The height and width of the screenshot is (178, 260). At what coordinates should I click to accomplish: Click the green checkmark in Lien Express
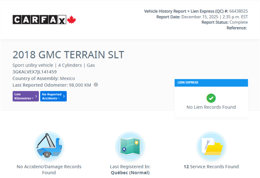pyautogui.click(x=211, y=98)
